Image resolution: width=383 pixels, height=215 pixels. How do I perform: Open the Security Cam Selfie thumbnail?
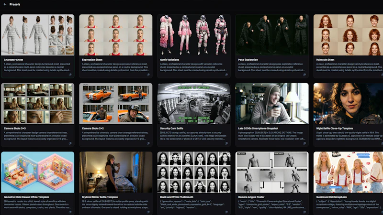coord(194,104)
